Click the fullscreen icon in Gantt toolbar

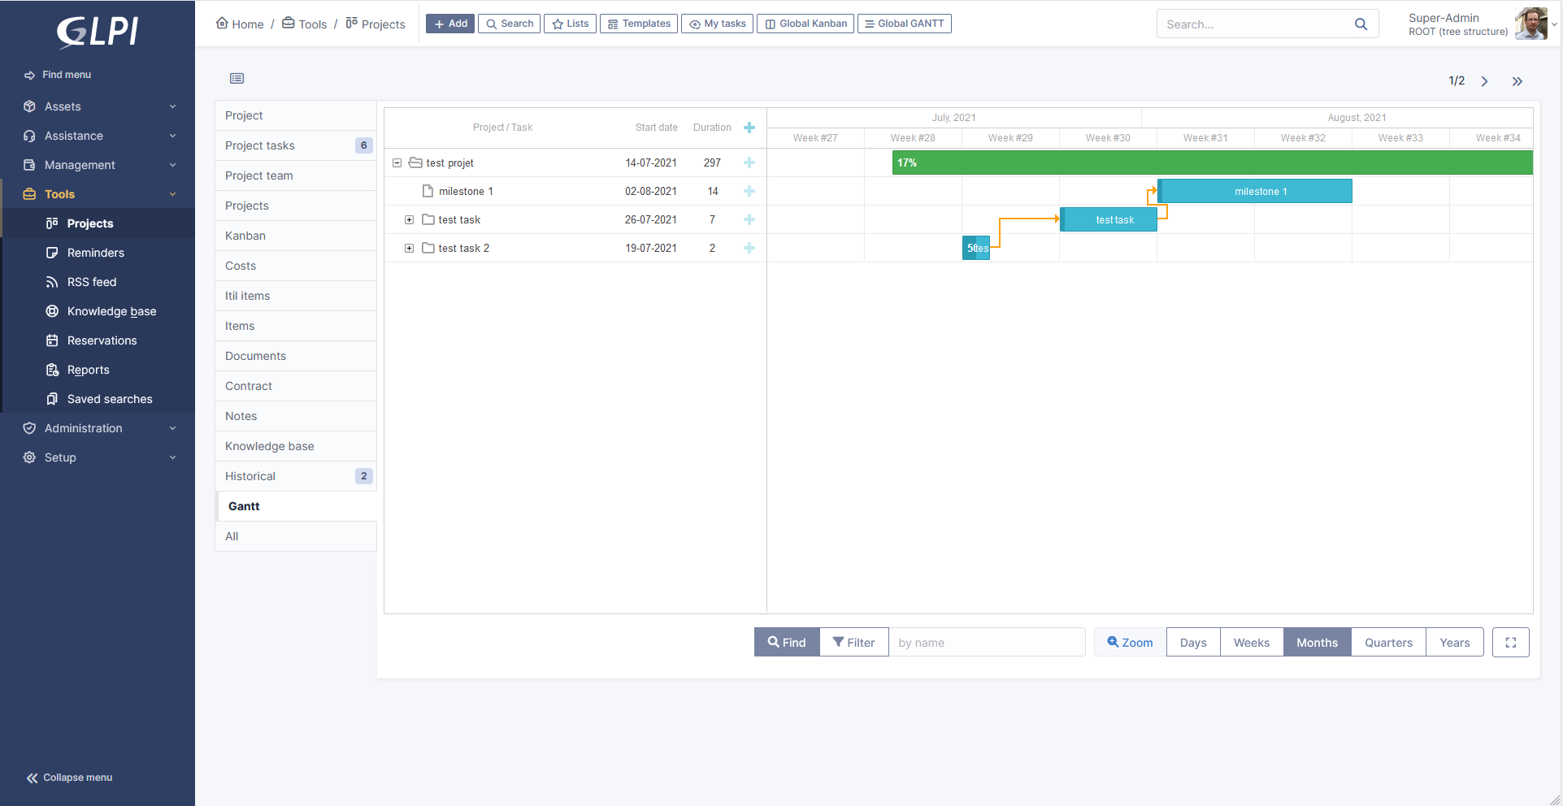1510,643
